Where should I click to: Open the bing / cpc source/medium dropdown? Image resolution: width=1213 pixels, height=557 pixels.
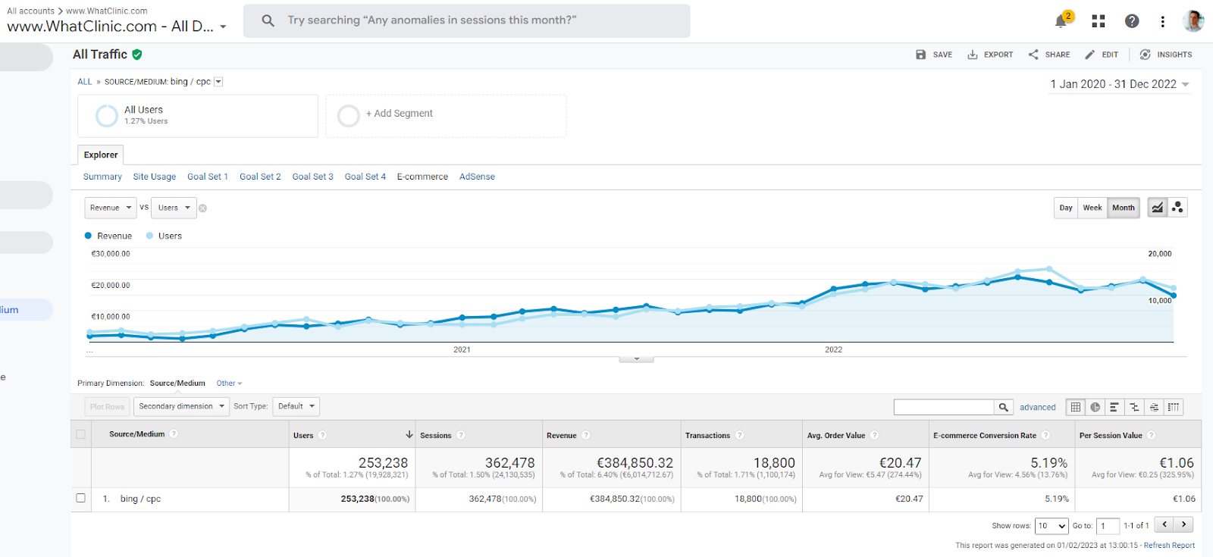[218, 82]
